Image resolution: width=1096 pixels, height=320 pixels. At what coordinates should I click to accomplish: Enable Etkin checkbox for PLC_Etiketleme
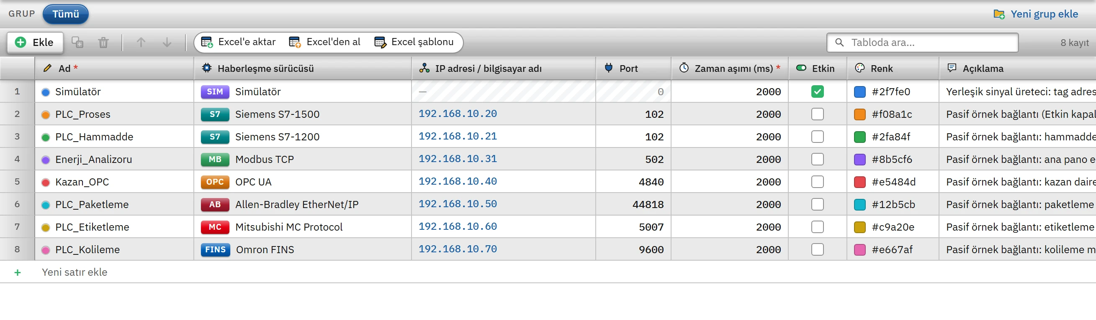tap(817, 226)
